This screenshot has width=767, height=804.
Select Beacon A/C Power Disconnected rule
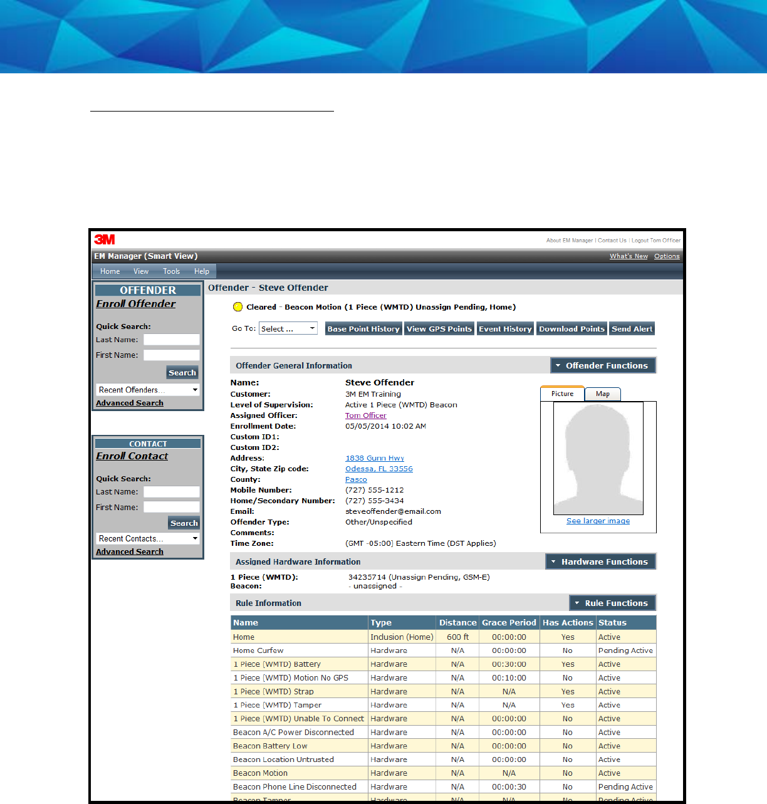click(293, 732)
